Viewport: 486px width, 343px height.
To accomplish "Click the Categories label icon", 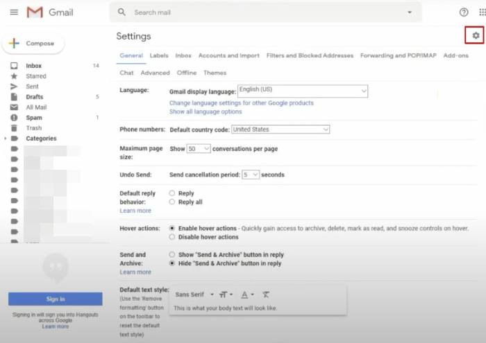I will pos(15,139).
